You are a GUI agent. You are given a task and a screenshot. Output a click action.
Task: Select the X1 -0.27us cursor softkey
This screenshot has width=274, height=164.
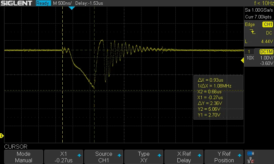click(x=64, y=157)
